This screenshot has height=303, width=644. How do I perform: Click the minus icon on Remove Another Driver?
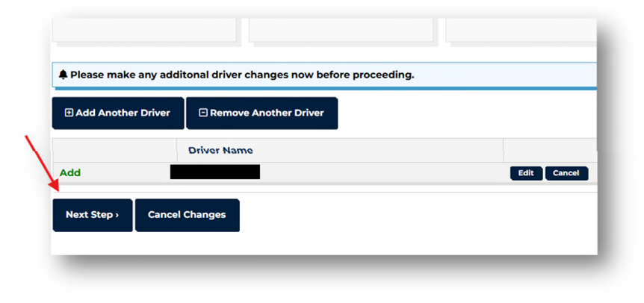point(203,113)
